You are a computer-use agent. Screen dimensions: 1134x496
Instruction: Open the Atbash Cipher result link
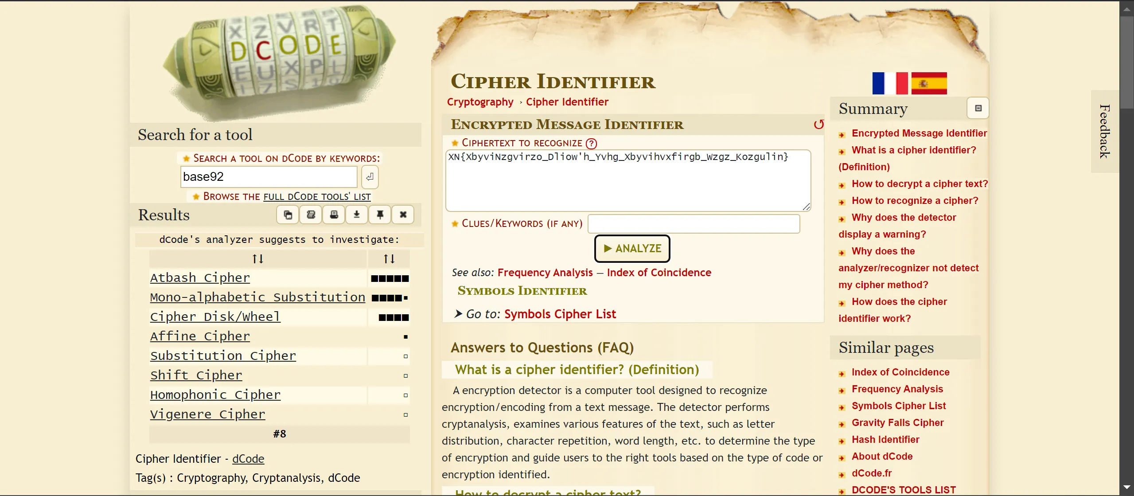click(200, 278)
